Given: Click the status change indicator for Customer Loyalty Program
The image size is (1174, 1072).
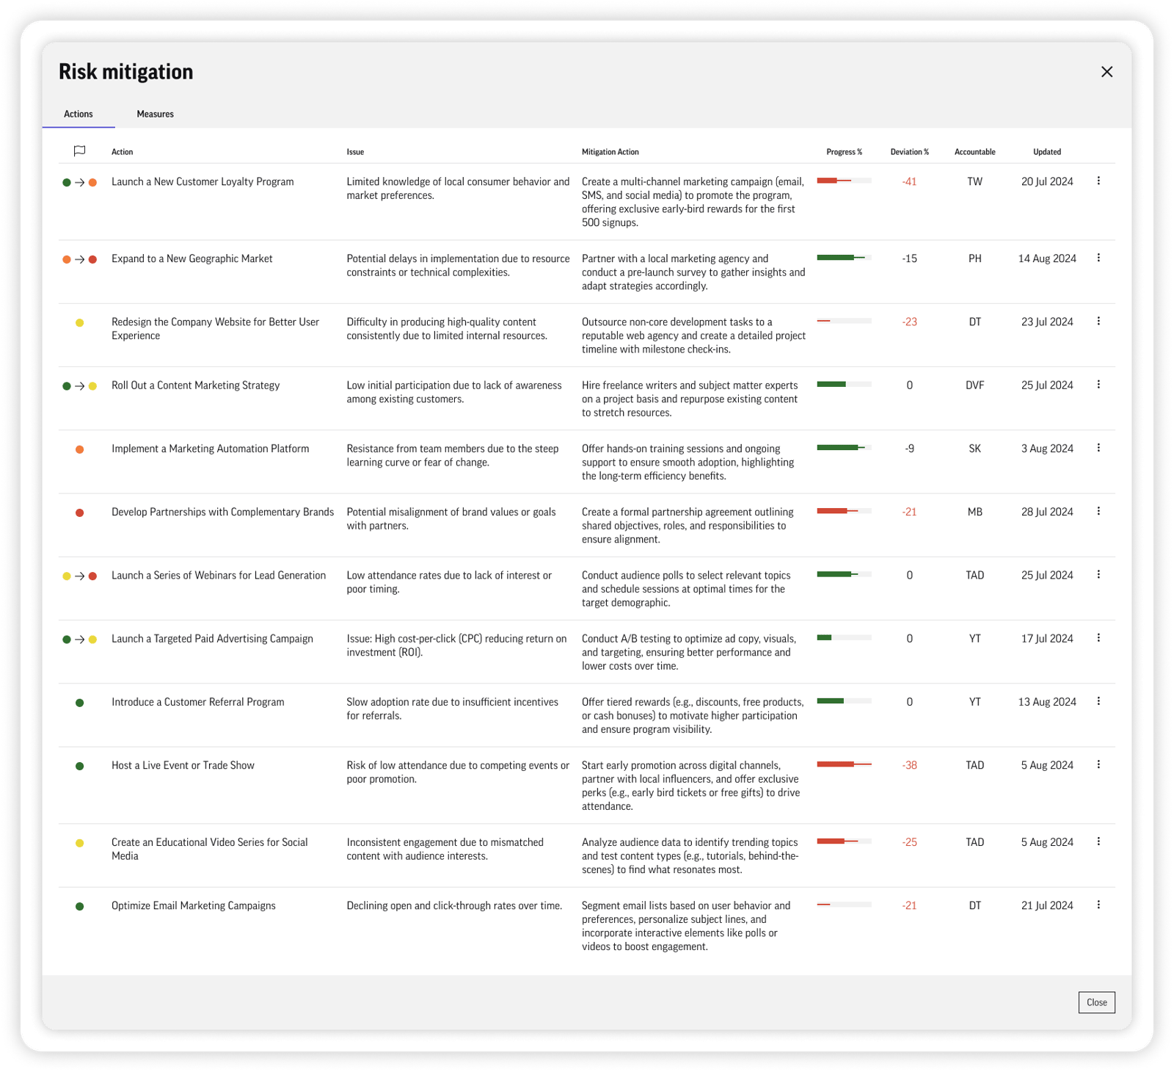Looking at the screenshot, I should [x=79, y=183].
